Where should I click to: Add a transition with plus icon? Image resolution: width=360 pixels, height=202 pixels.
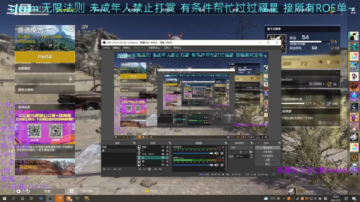coord(241,152)
